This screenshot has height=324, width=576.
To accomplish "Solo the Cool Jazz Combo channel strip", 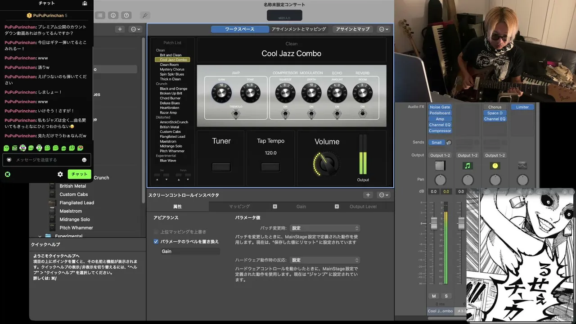I will coord(446,296).
